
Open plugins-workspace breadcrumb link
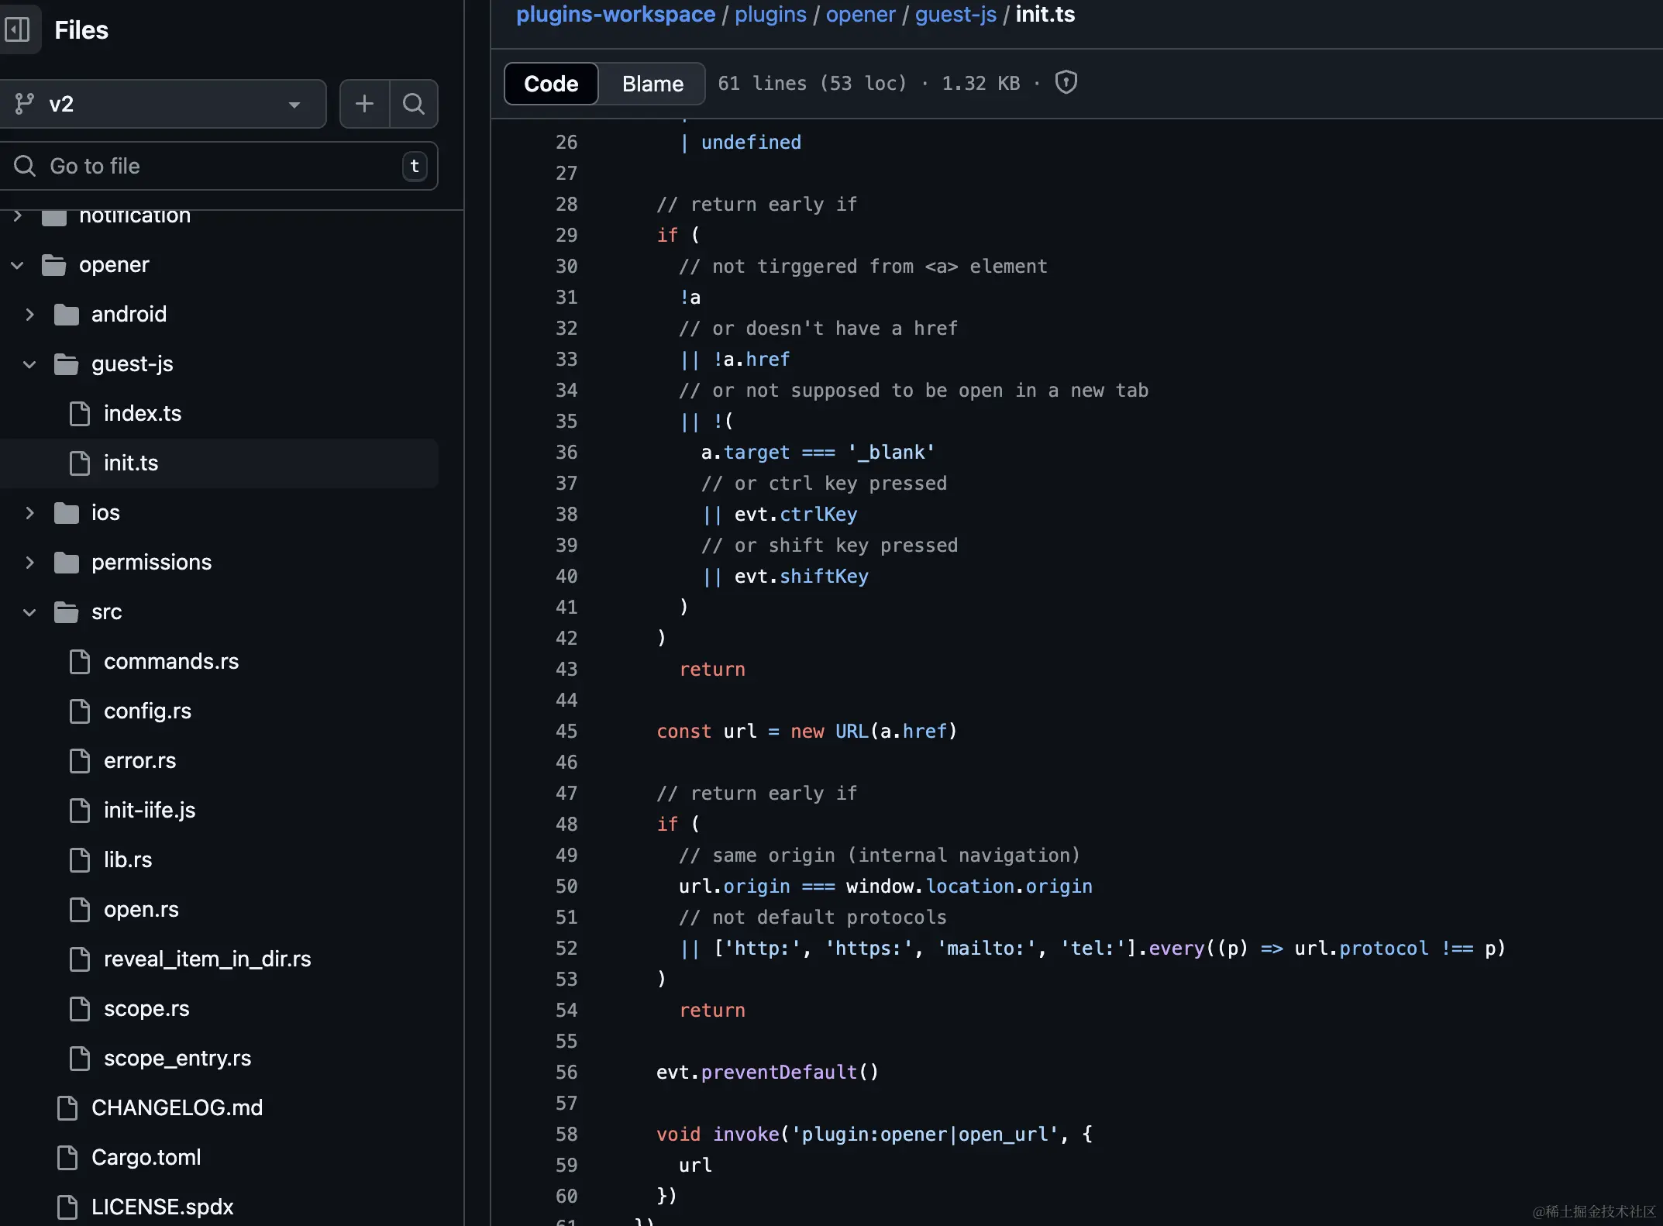pyautogui.click(x=615, y=14)
